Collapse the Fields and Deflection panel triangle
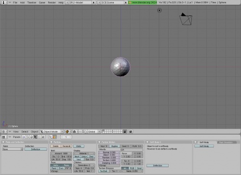The width and height of the screenshot is (241, 175). [3, 142]
